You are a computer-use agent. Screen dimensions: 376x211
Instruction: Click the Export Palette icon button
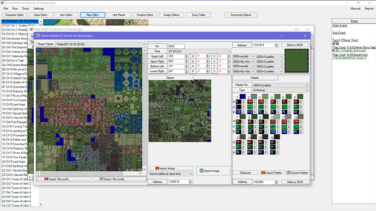click(x=298, y=173)
